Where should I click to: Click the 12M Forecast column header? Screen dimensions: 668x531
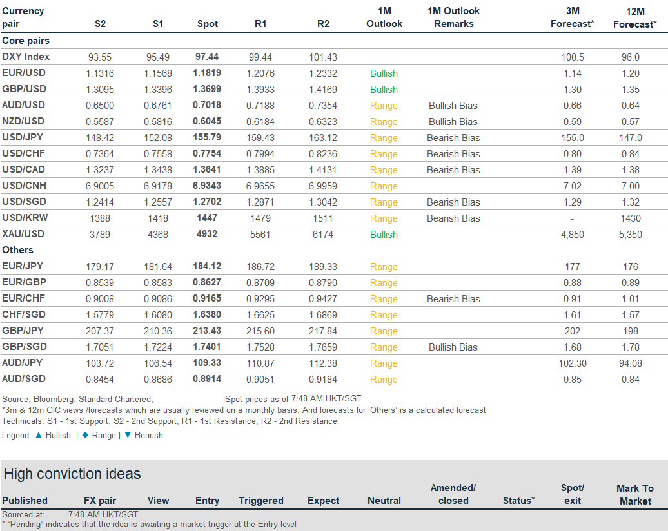pyautogui.click(x=635, y=17)
